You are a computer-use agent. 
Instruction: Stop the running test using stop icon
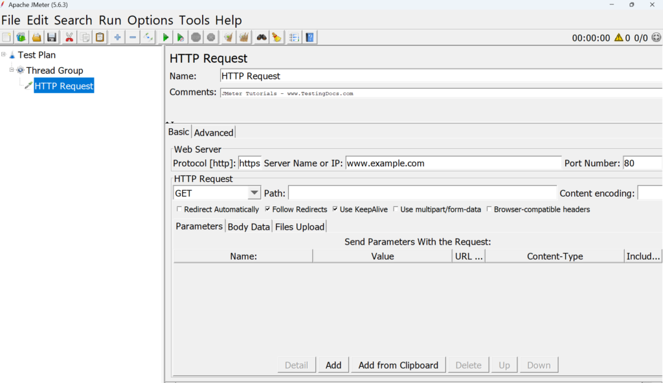coord(195,37)
